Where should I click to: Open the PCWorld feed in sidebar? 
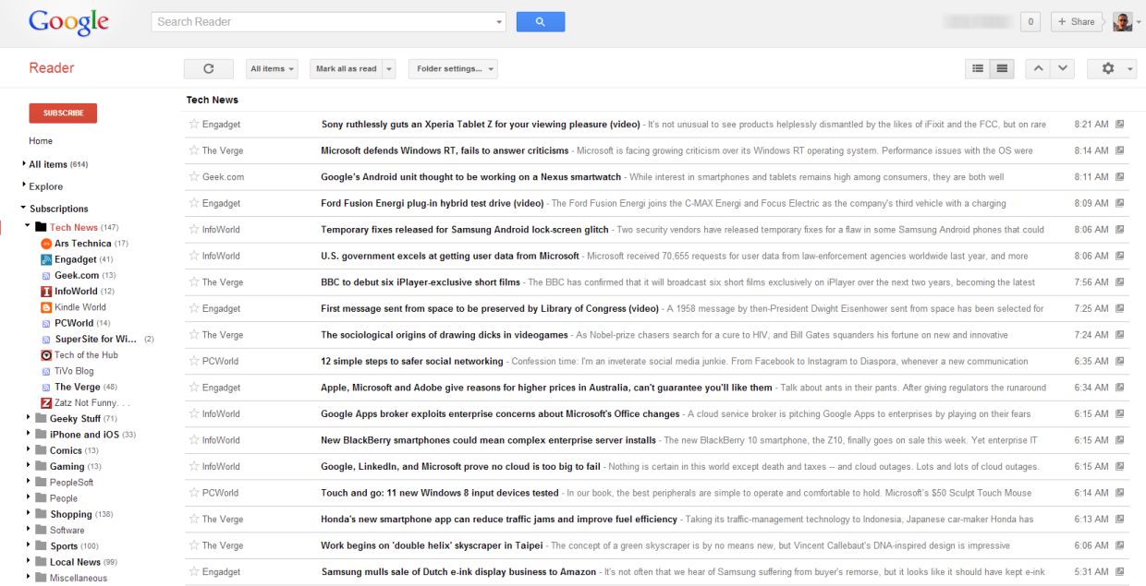(74, 323)
